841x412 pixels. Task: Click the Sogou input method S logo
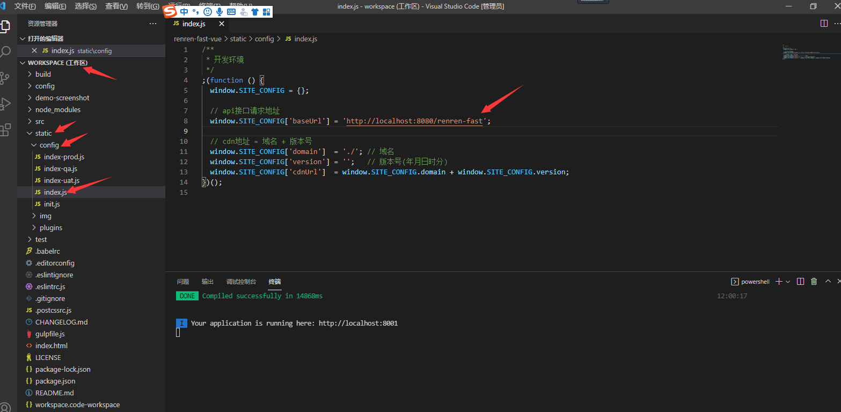170,11
